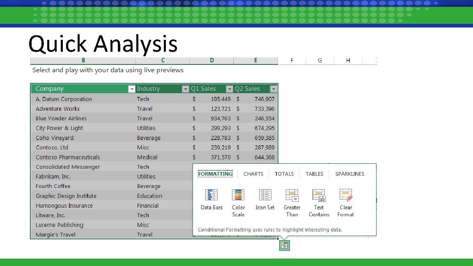
Task: Apply Data Bars formatting
Action: click(211, 199)
